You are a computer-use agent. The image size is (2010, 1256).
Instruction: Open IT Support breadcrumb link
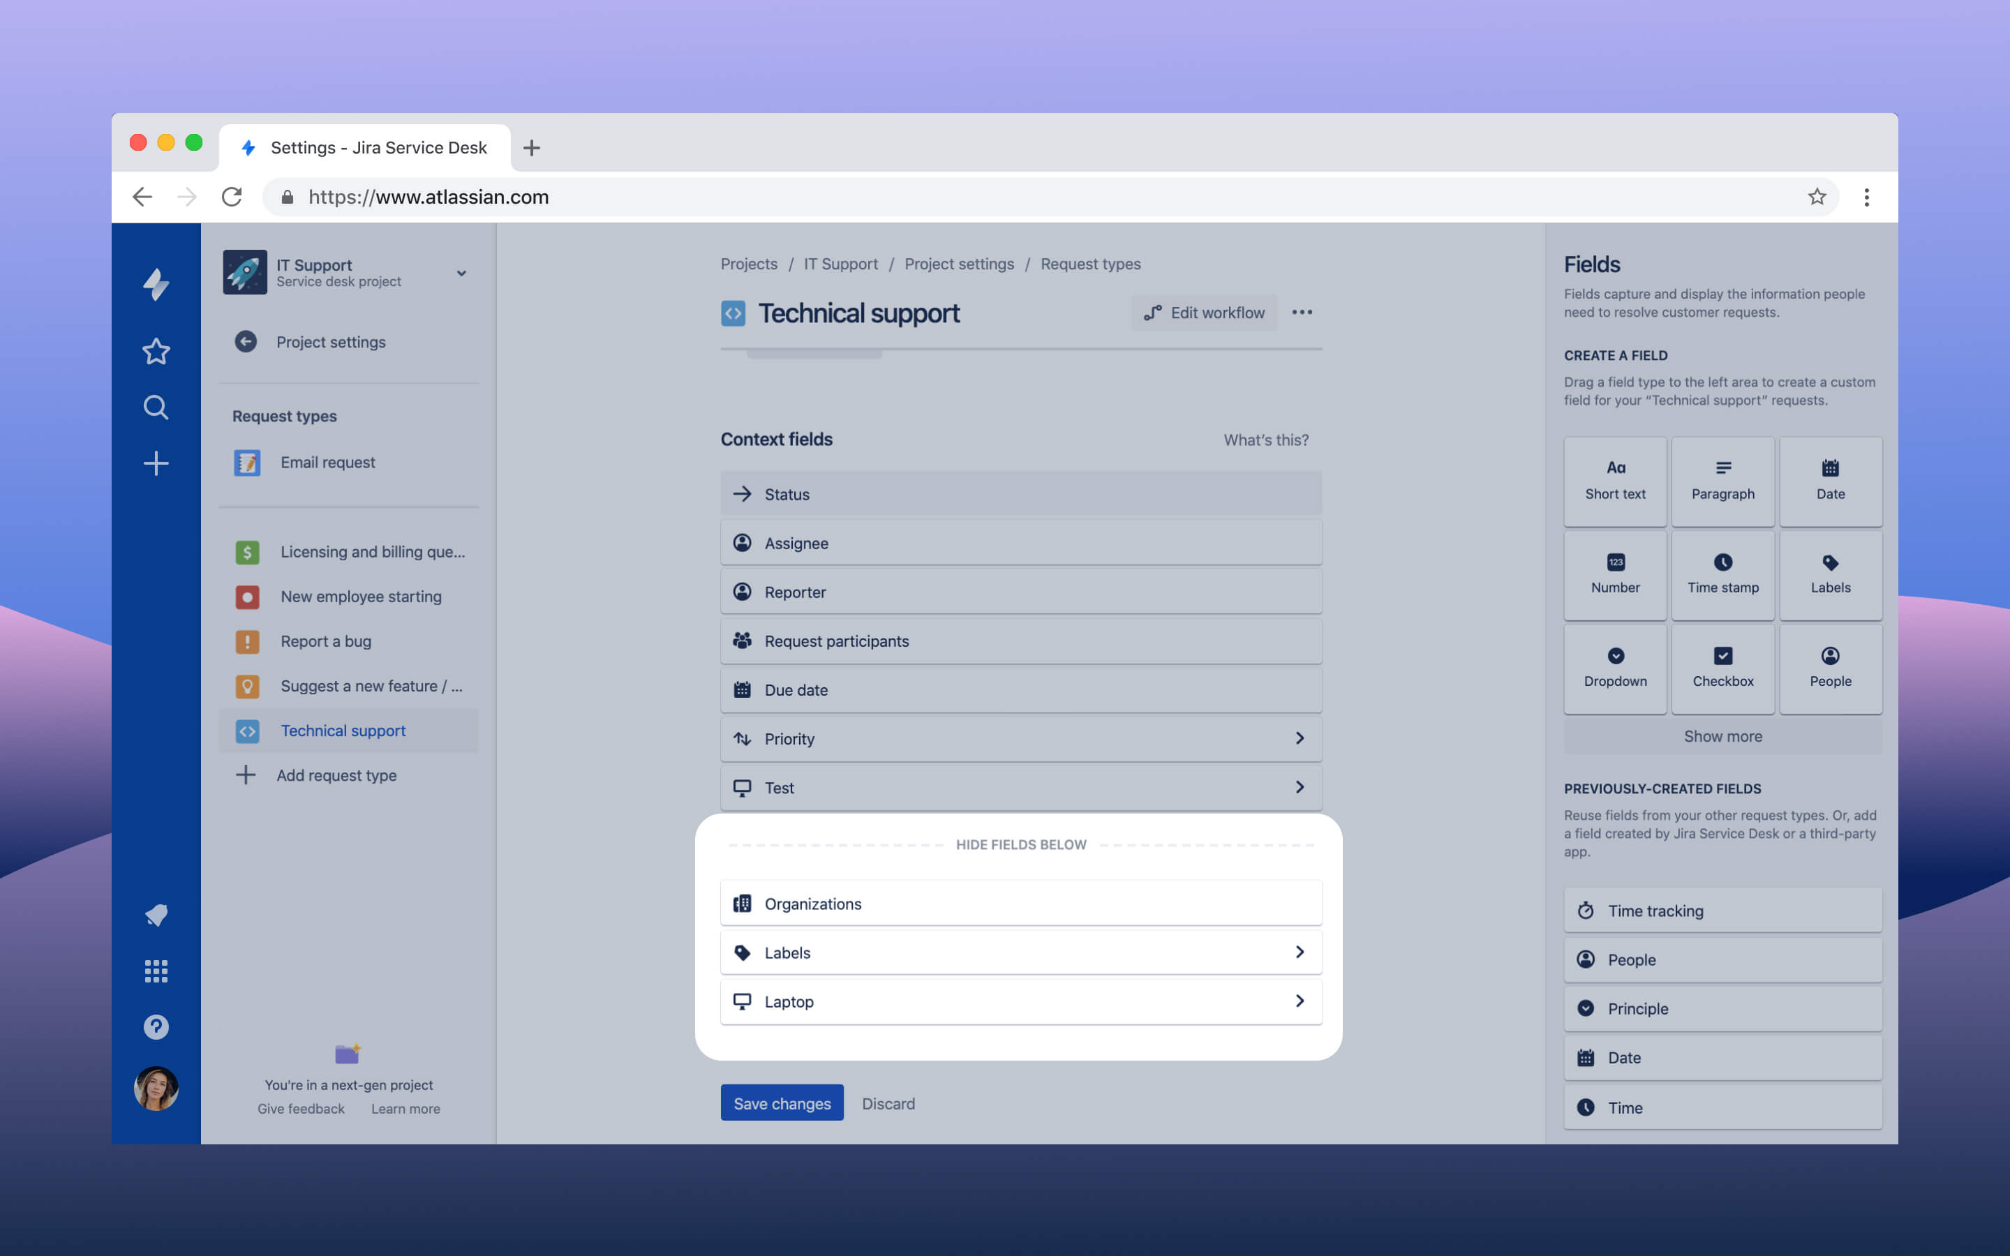point(840,264)
